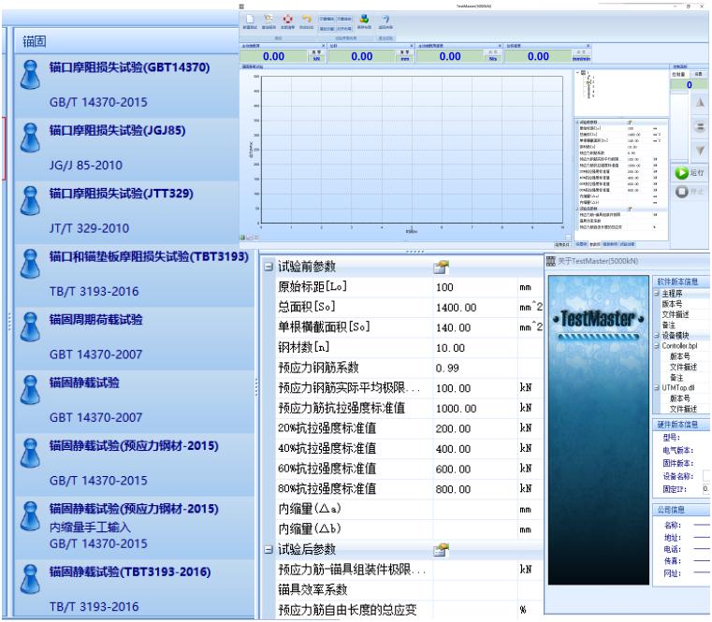Open 锚口摩阻损失试验(GBT14370) test via its pawn icon

(30, 75)
